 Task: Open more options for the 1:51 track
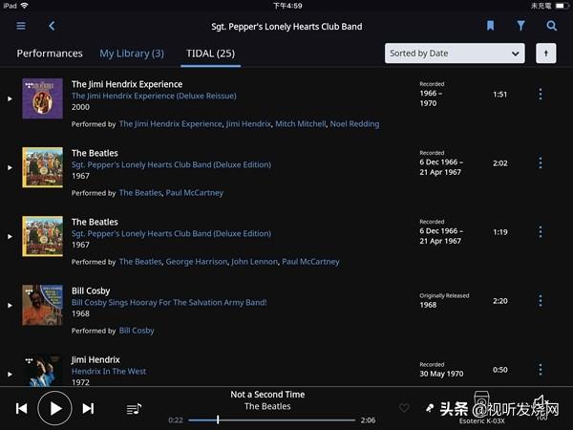541,94
